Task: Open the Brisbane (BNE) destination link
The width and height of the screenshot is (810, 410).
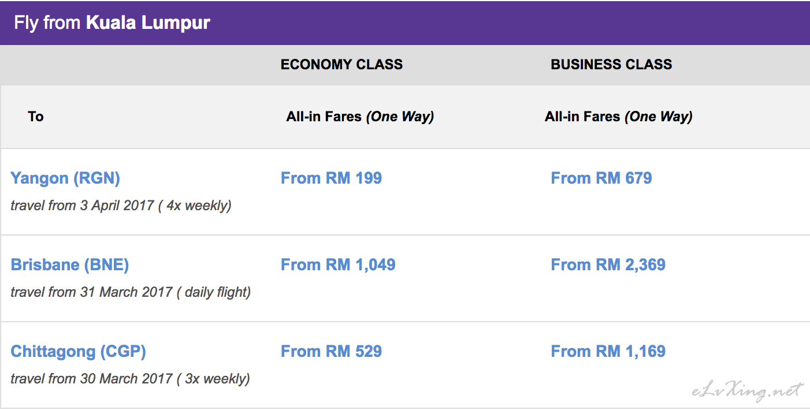Action: pos(70,265)
